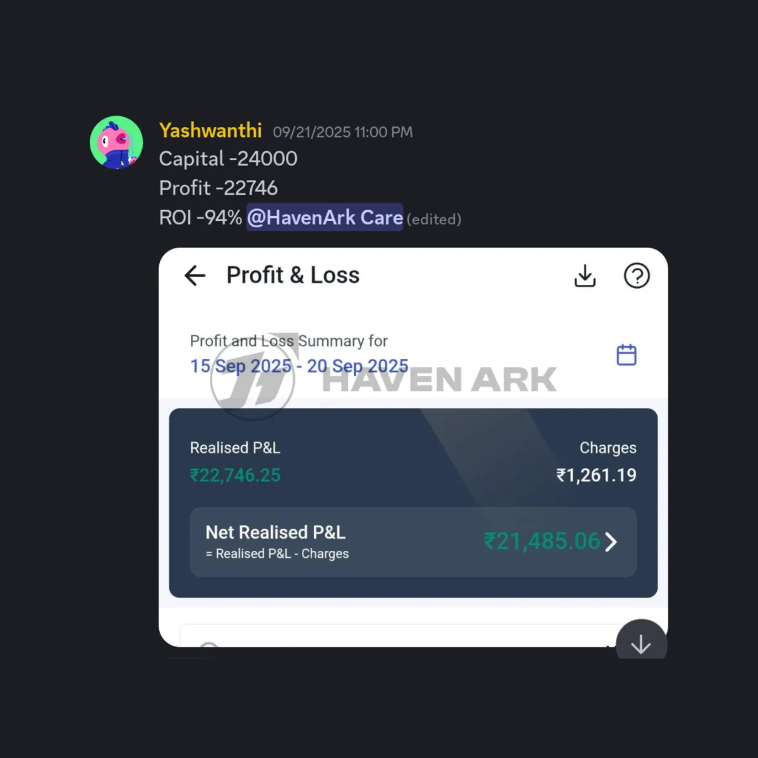Open the calendar date picker icon
This screenshot has height=758, width=758.
pos(626,355)
